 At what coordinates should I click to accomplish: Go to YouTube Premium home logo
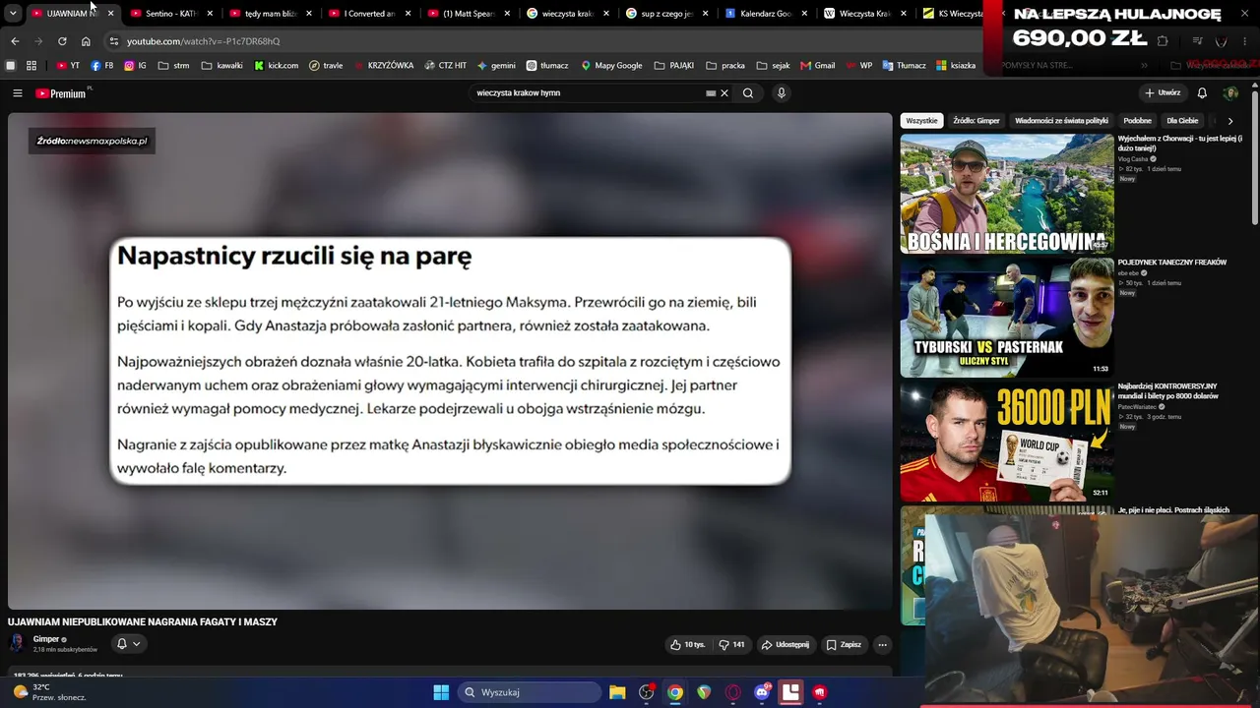click(x=63, y=93)
